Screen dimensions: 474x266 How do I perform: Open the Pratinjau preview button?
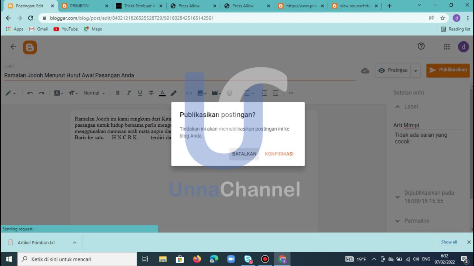(x=393, y=70)
